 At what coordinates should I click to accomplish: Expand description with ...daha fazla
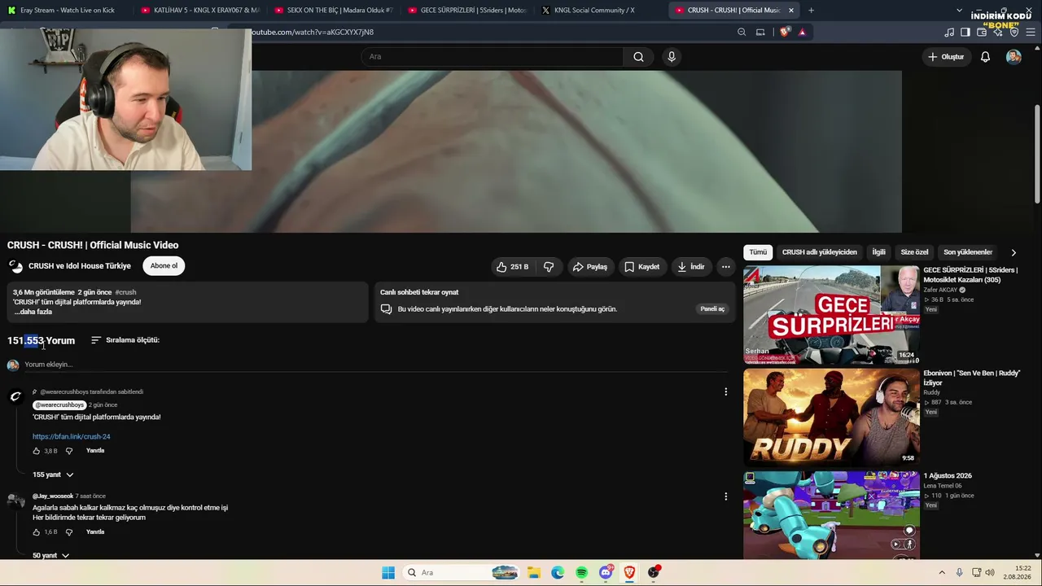[x=33, y=312]
